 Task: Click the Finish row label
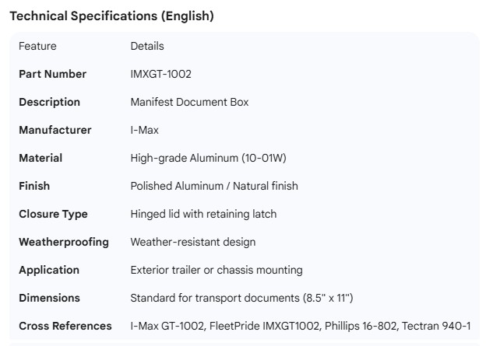click(34, 187)
